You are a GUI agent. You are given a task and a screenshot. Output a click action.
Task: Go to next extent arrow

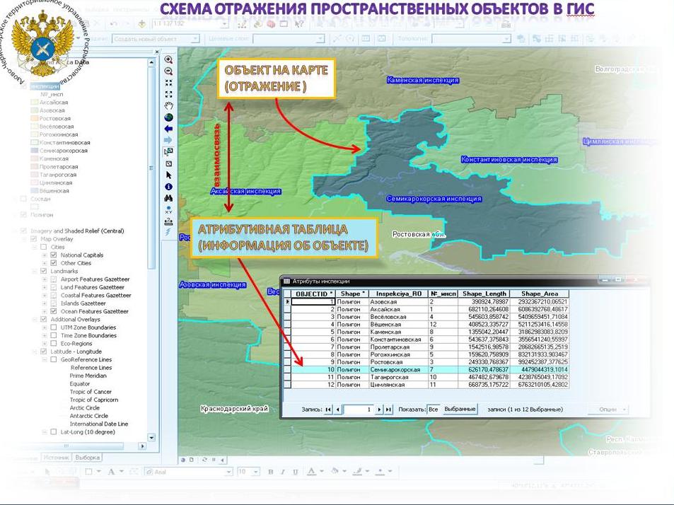(x=168, y=140)
